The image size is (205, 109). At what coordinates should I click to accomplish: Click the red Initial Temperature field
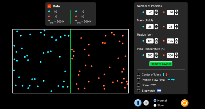[171, 55]
